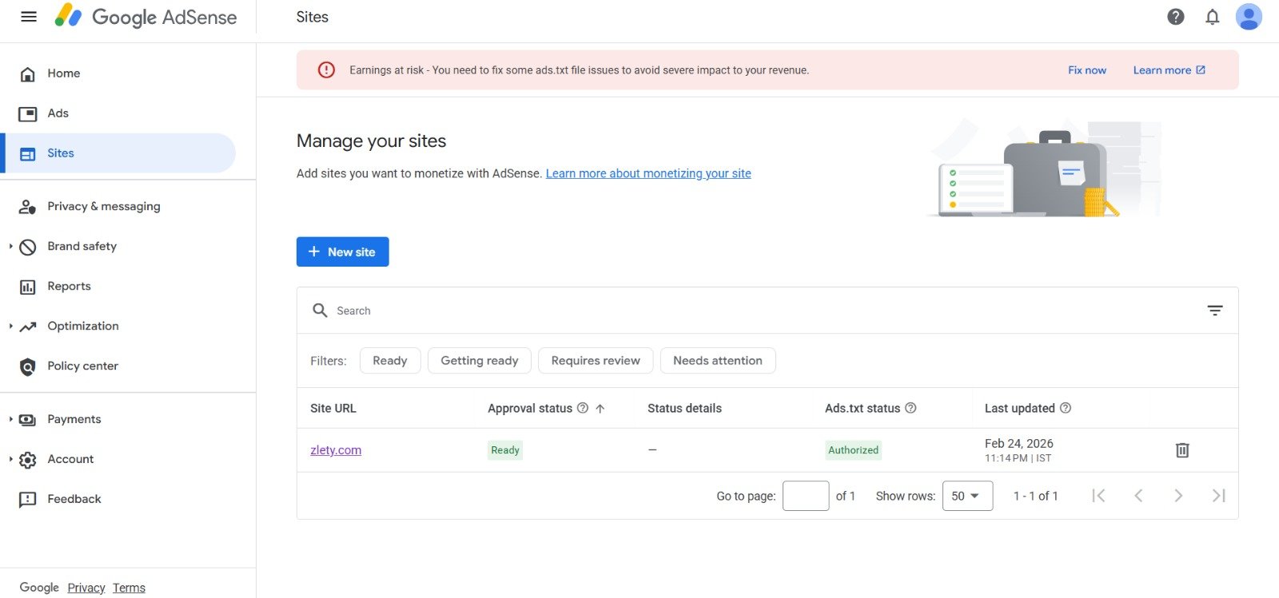1279x598 pixels.
Task: Expand the Brand safety section
Action: 11,247
